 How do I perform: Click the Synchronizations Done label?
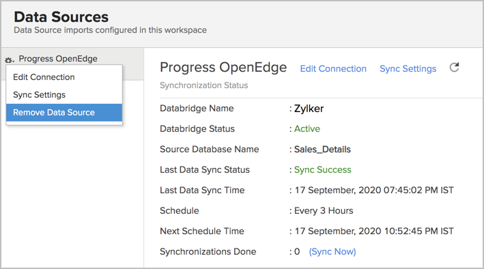(208, 252)
